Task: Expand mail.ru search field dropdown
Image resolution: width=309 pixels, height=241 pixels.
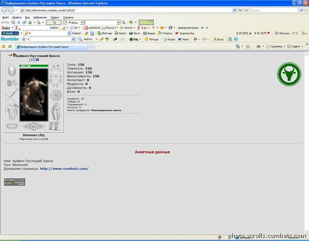Action: [x=69, y=33]
